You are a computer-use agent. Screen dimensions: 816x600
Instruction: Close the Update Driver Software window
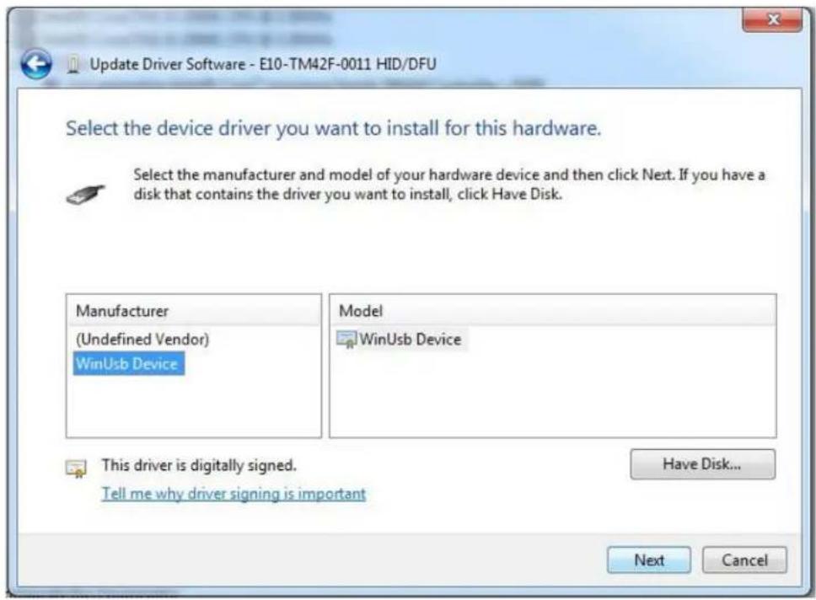pos(772,20)
